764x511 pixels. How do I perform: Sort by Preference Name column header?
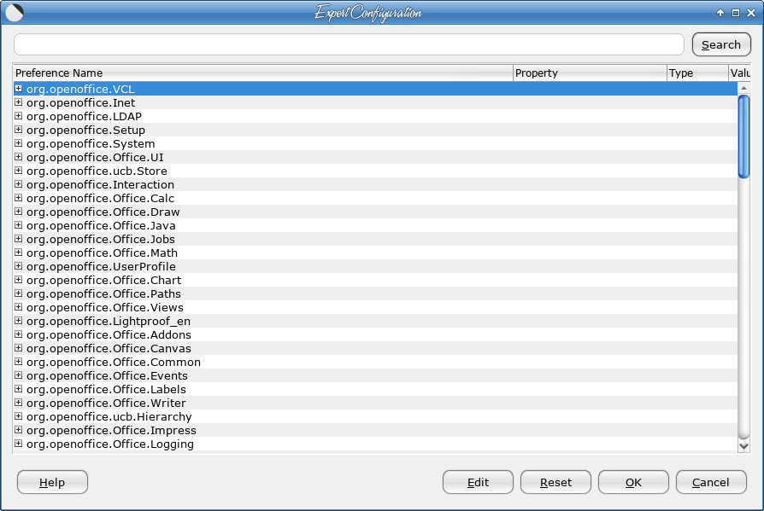[263, 73]
